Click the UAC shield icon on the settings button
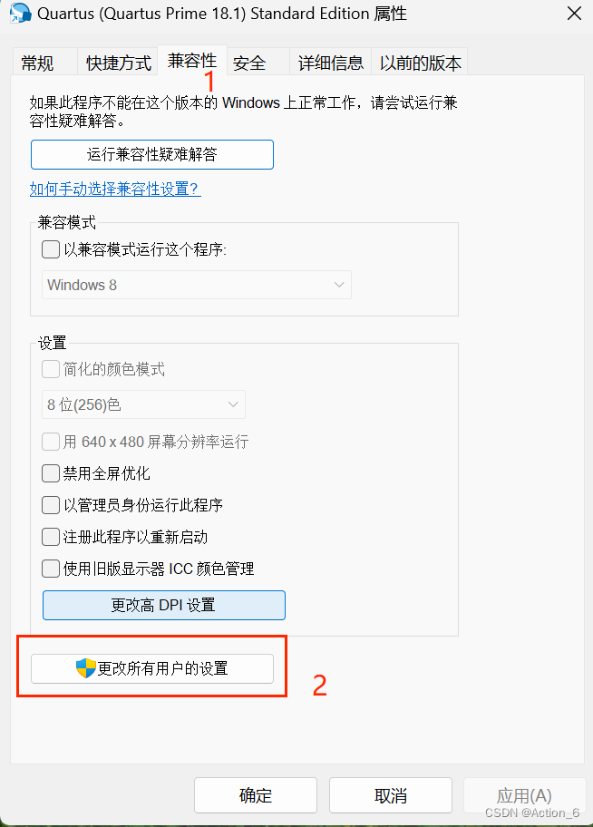Image resolution: width=593 pixels, height=827 pixels. tap(83, 668)
